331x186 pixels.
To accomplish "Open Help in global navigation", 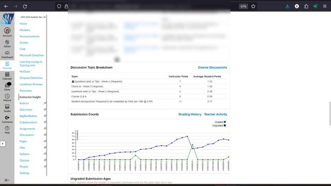I will point(7,130).
